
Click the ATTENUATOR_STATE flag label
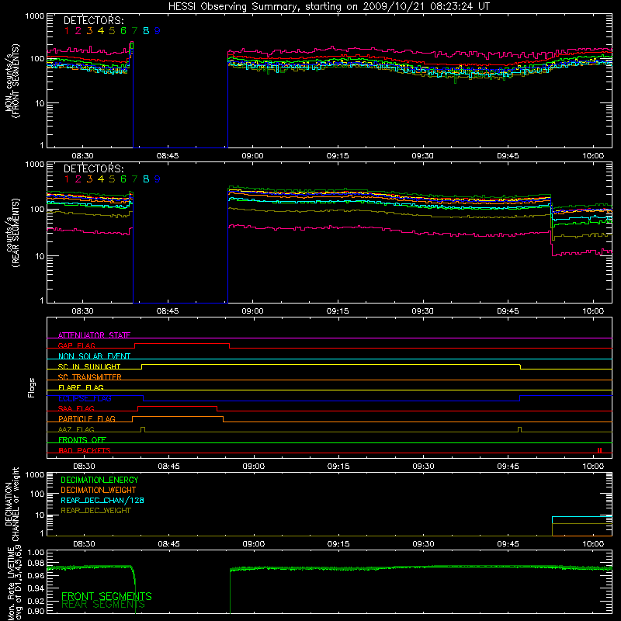click(x=94, y=335)
